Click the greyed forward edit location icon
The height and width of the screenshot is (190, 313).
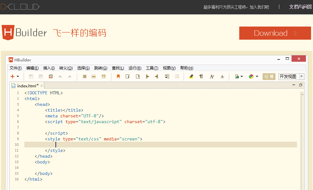[x=177, y=76]
